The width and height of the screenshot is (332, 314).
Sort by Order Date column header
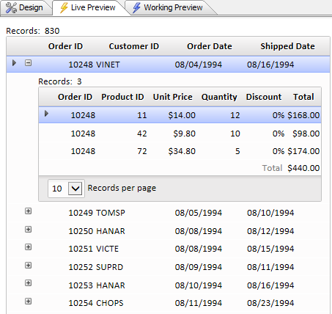click(210, 46)
